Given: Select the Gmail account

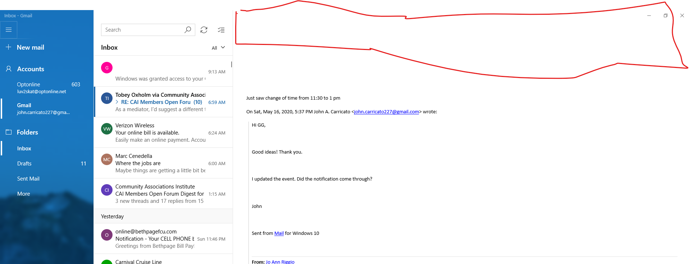Looking at the screenshot, I should pyautogui.click(x=47, y=109).
